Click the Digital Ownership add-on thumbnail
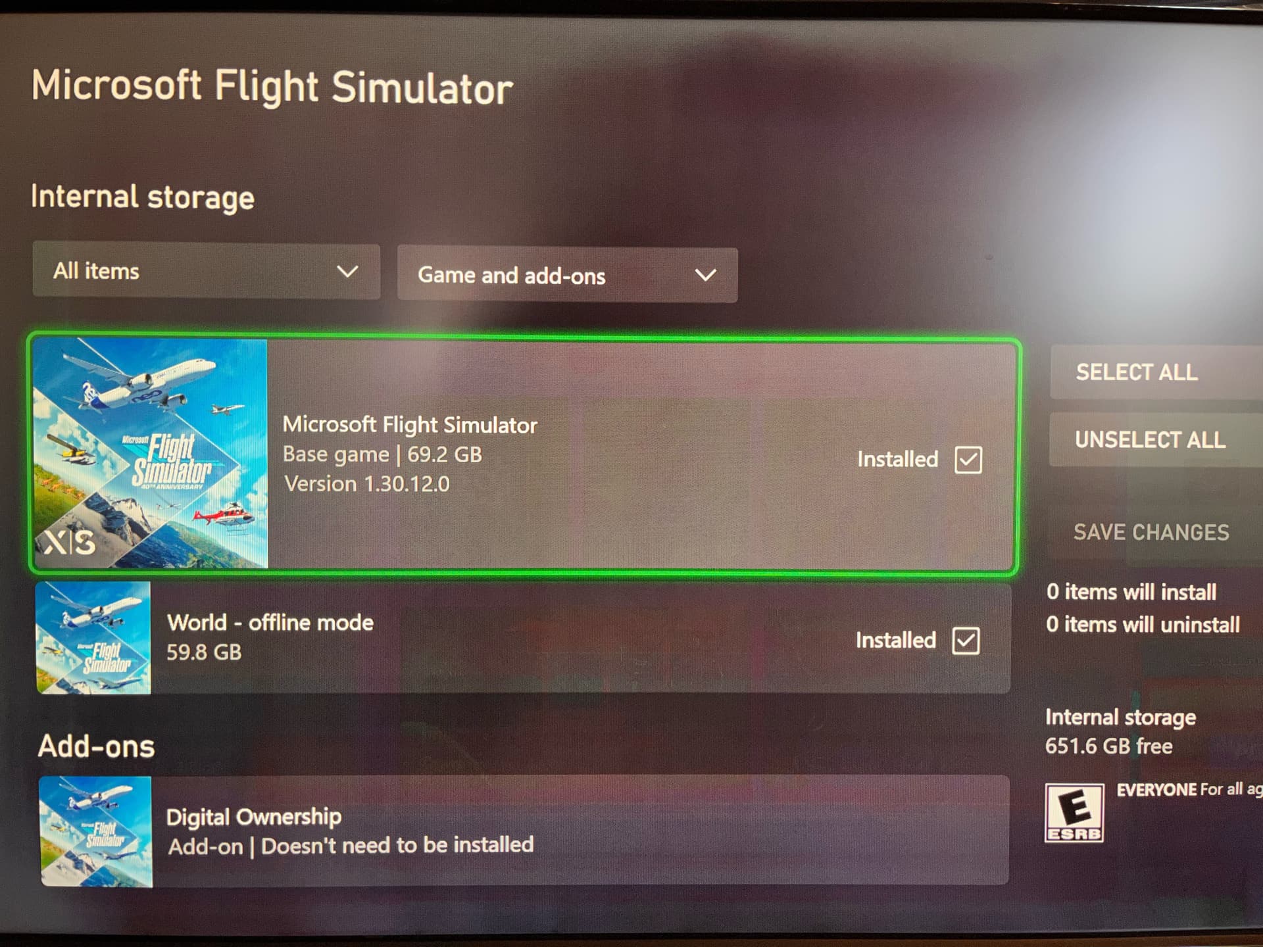 click(x=96, y=831)
